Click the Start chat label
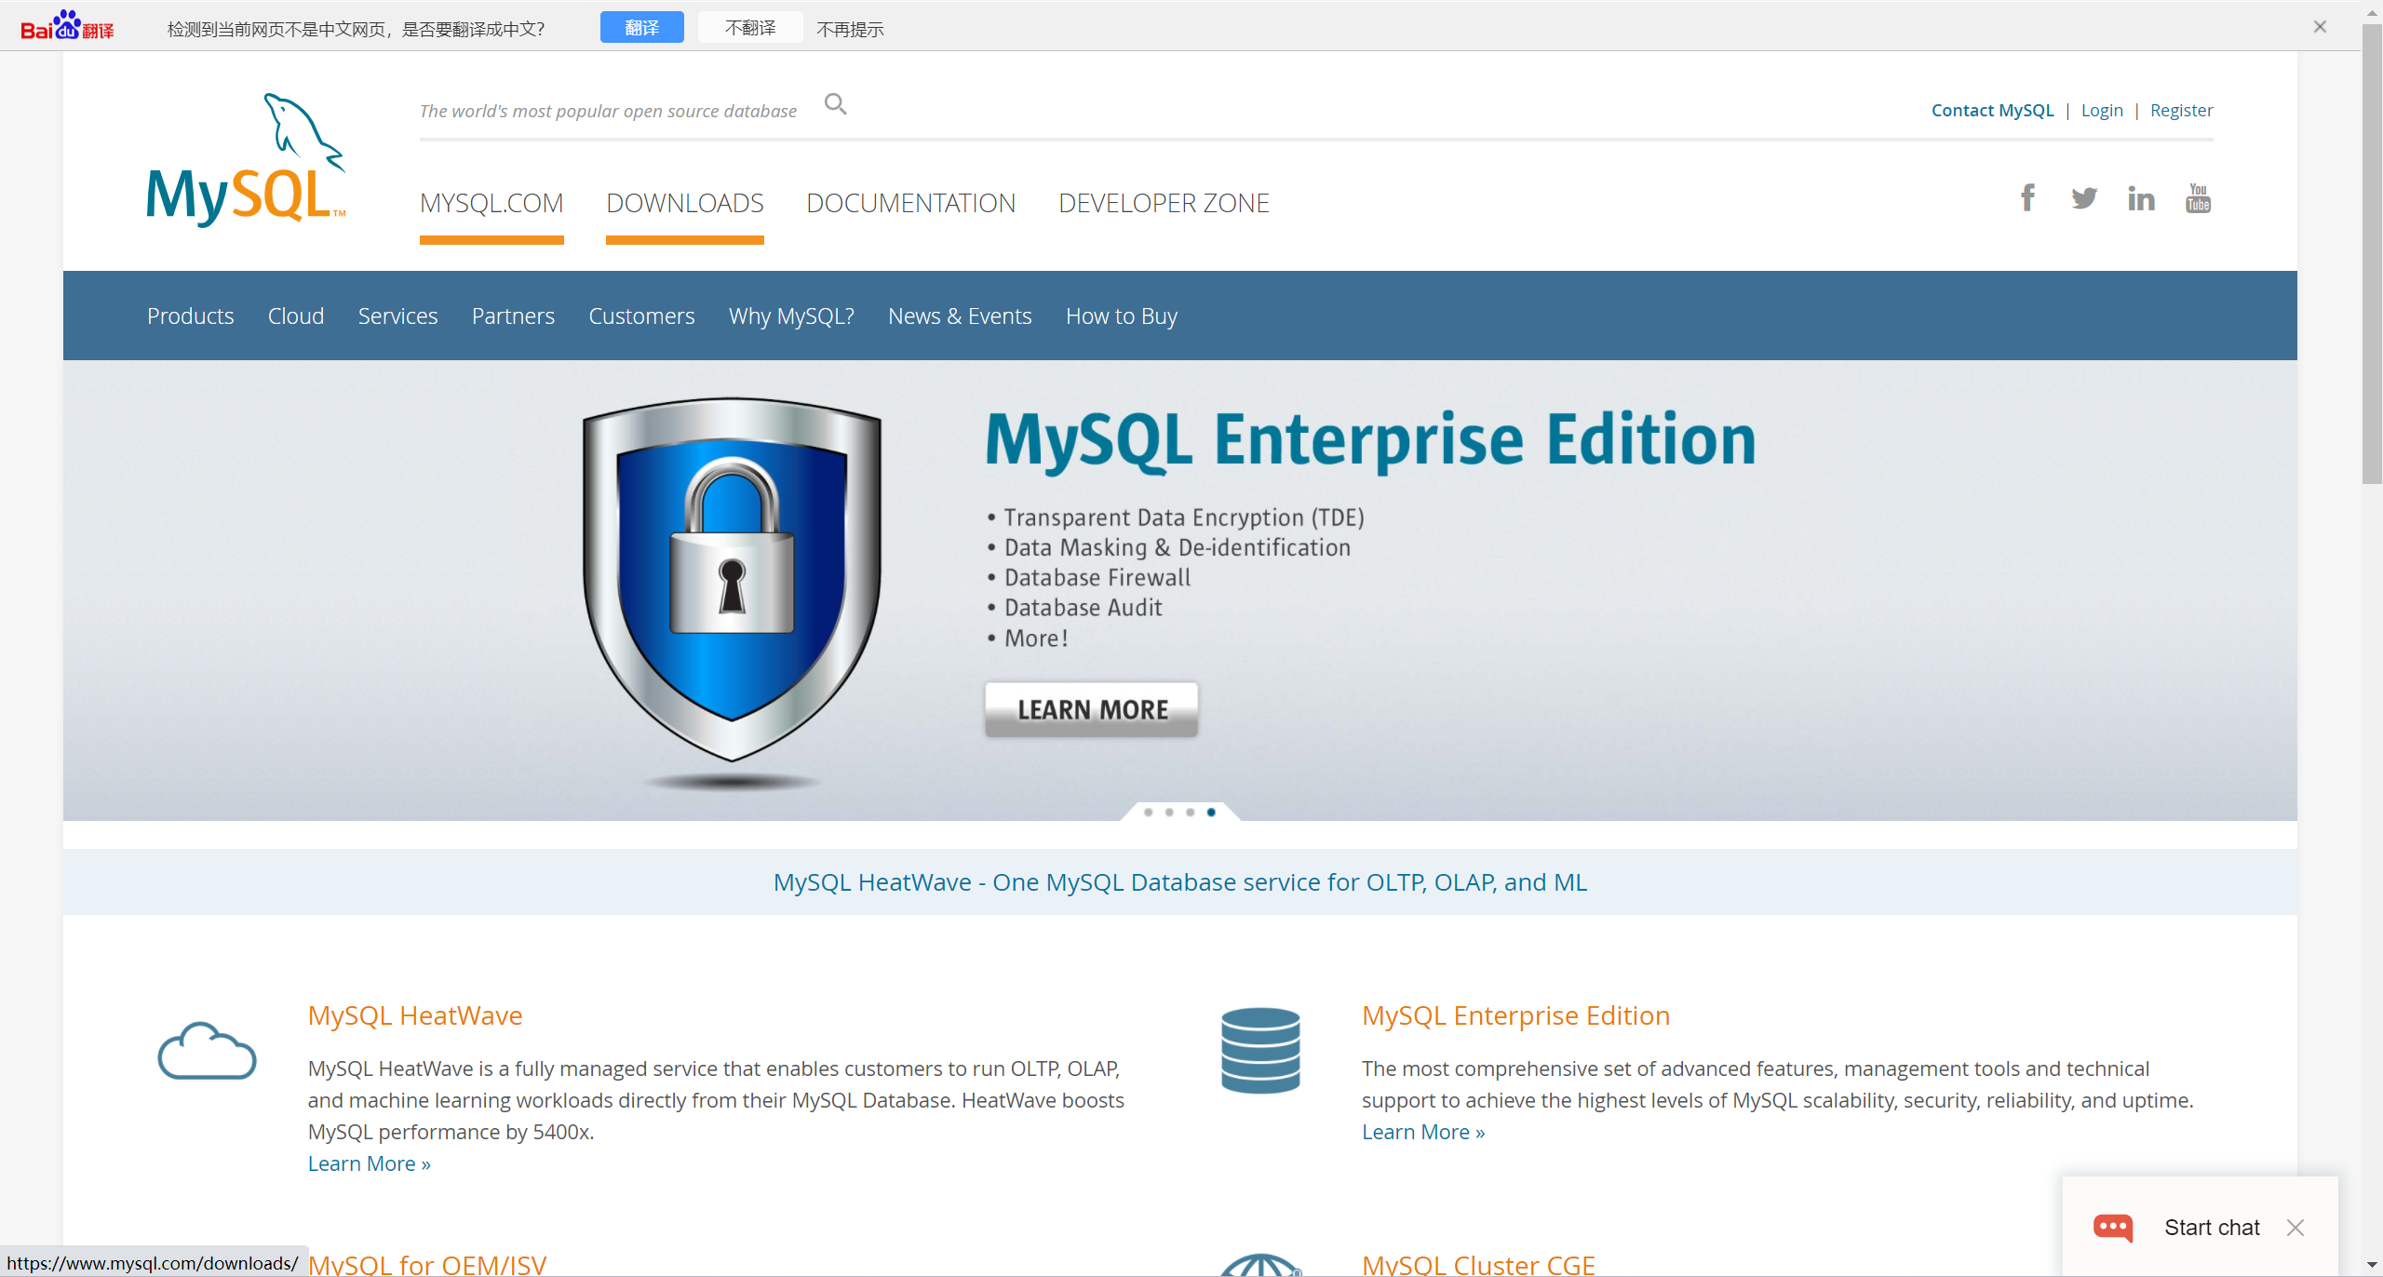 [2212, 1228]
